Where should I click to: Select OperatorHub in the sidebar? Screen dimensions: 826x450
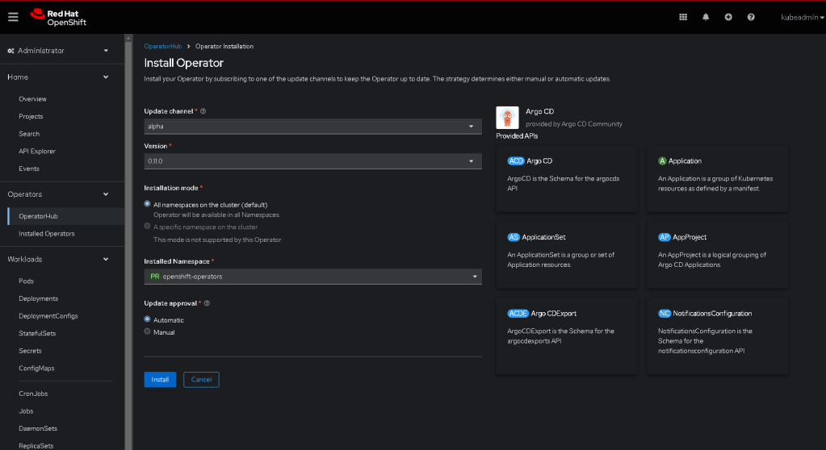coord(38,216)
